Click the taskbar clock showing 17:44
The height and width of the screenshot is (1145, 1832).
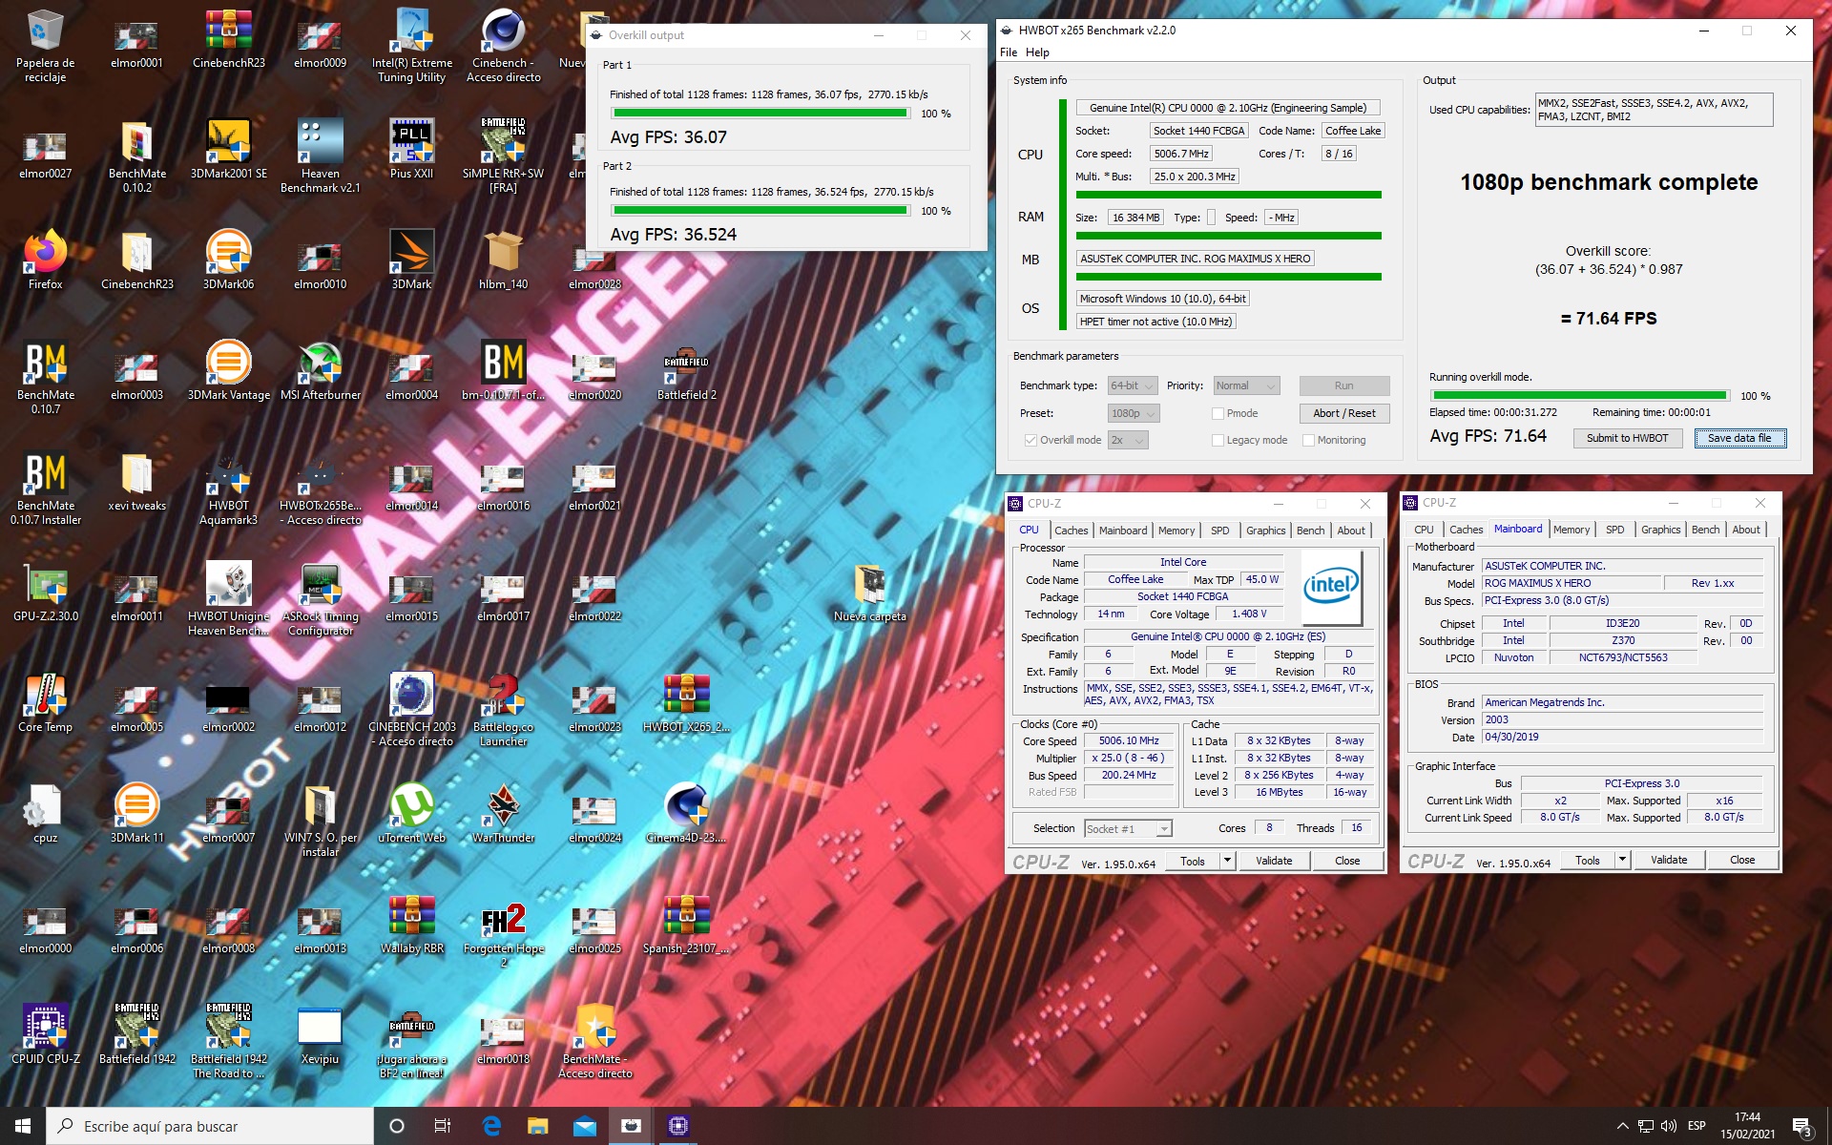point(1747,1126)
